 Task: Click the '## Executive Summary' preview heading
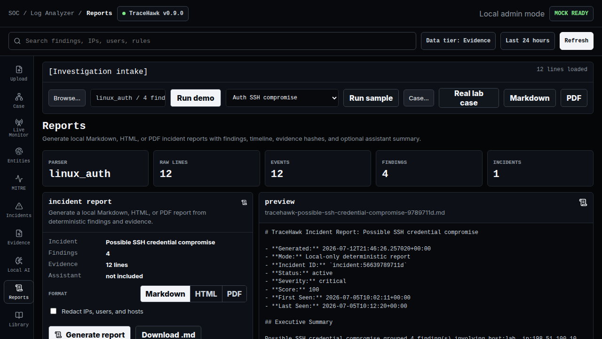click(x=299, y=322)
